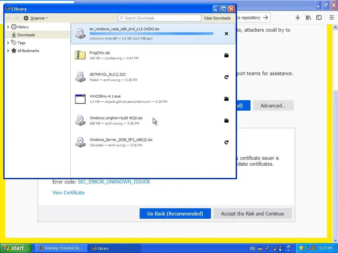Click the GRTMPVOL_RU(1).ISO disc icon
338x253 pixels.
80,77
